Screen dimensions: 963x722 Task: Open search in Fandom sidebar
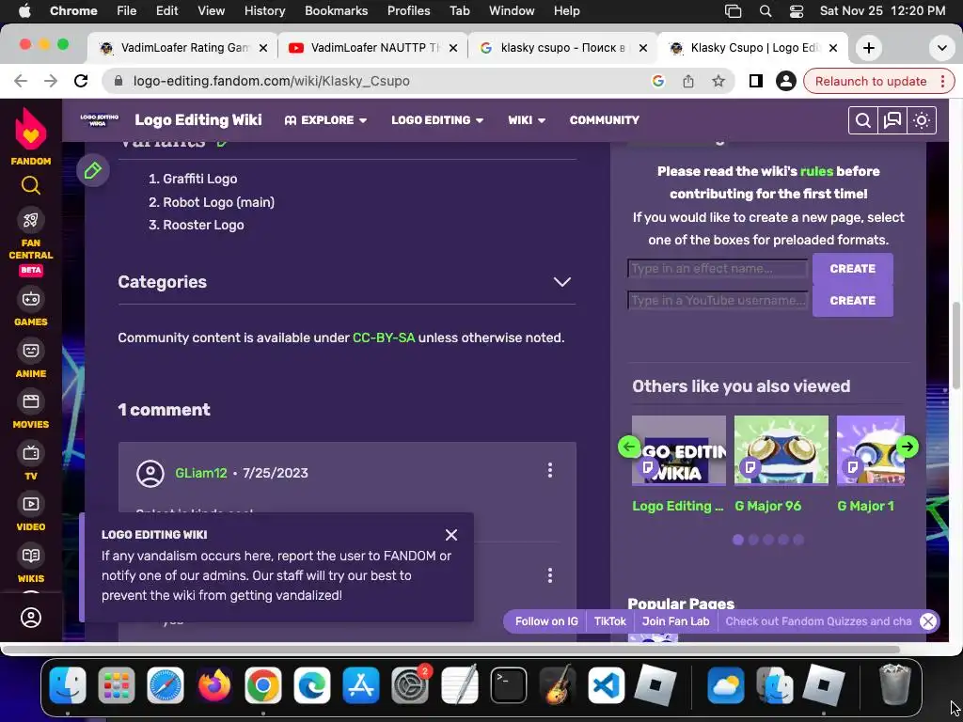pyautogui.click(x=31, y=185)
